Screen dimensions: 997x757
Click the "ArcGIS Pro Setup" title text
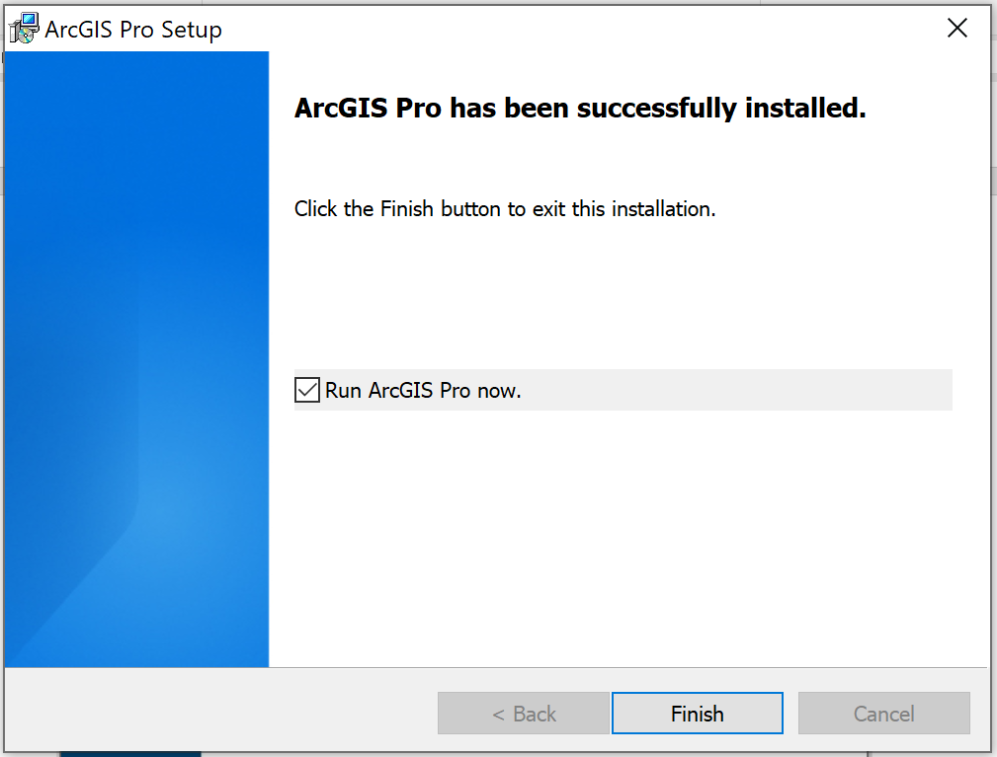coord(133,30)
